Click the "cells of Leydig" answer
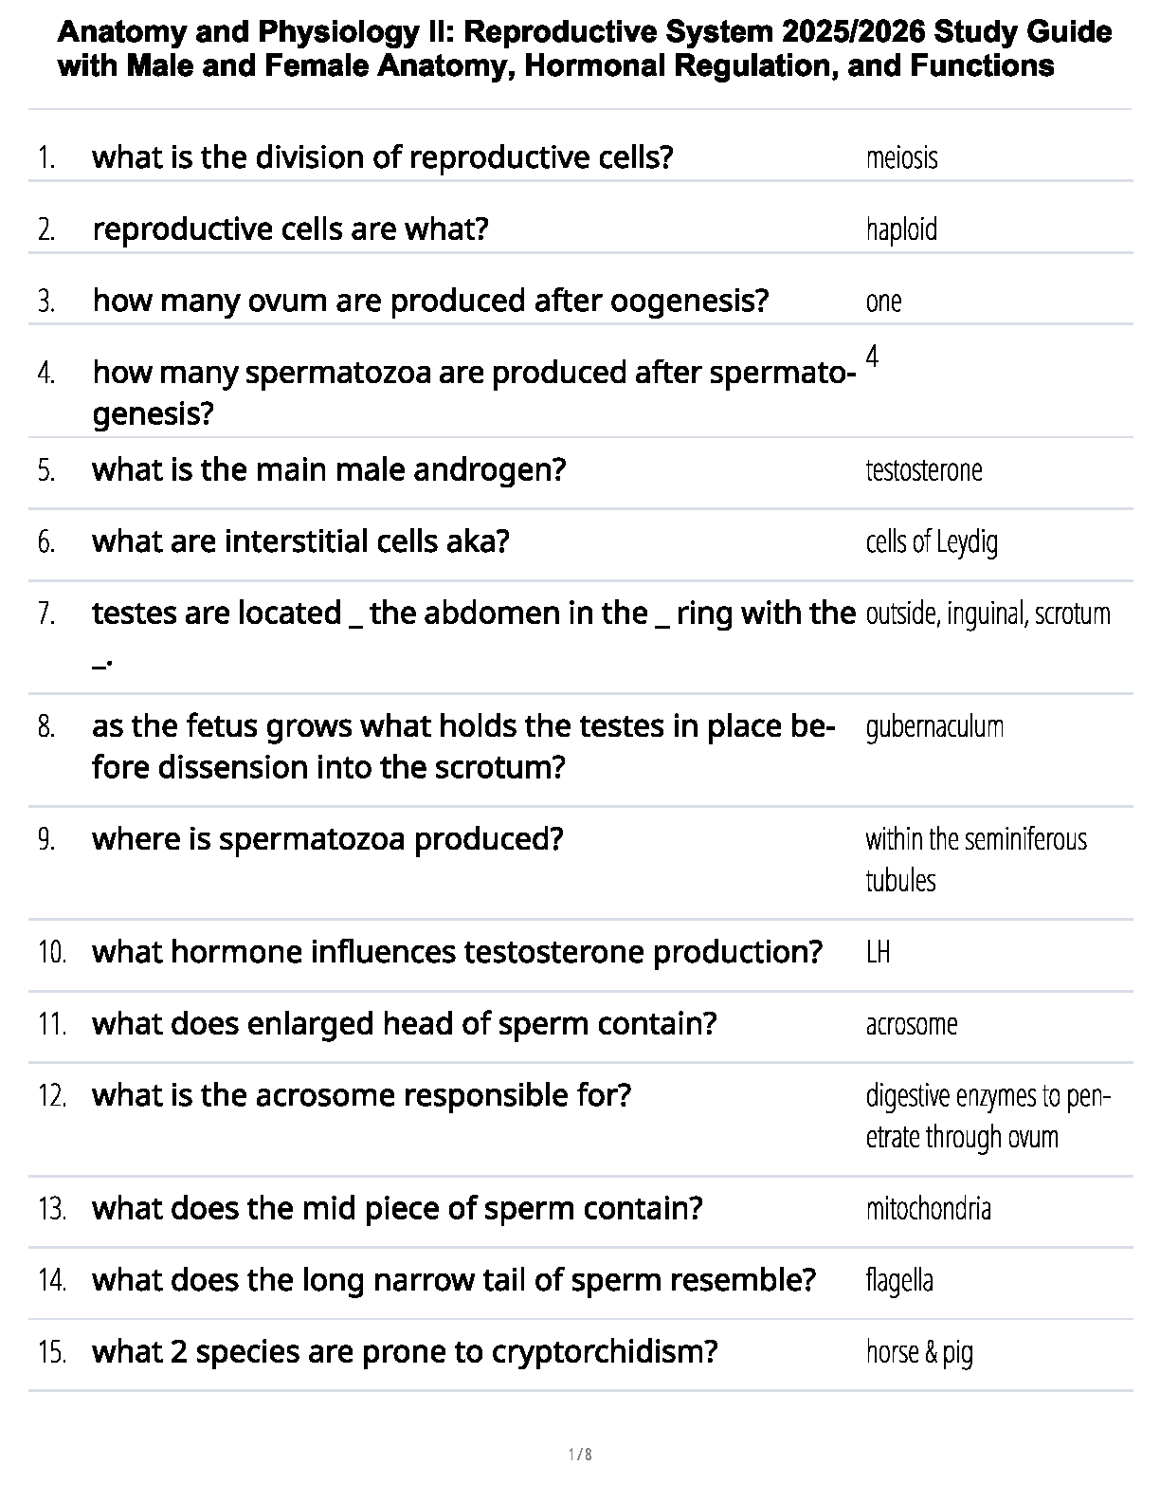 pos(932,542)
